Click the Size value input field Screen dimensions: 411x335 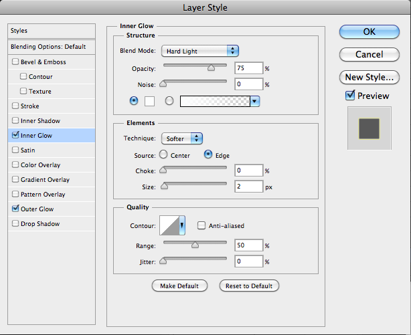[x=248, y=186]
